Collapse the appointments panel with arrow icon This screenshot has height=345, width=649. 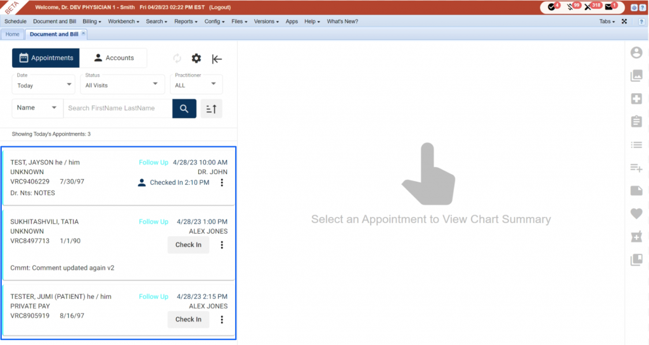pos(217,59)
